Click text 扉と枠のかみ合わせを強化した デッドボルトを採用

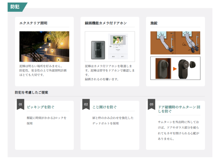click(x=113, y=121)
